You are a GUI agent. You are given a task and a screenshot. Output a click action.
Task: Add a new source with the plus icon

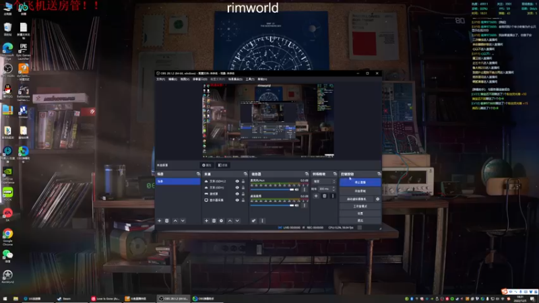coord(206,221)
